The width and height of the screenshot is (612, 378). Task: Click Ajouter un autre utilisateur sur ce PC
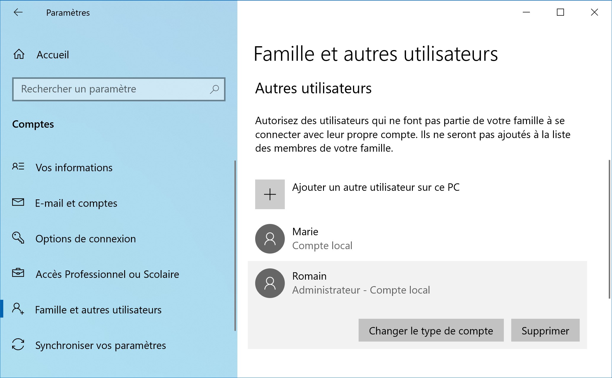(376, 187)
